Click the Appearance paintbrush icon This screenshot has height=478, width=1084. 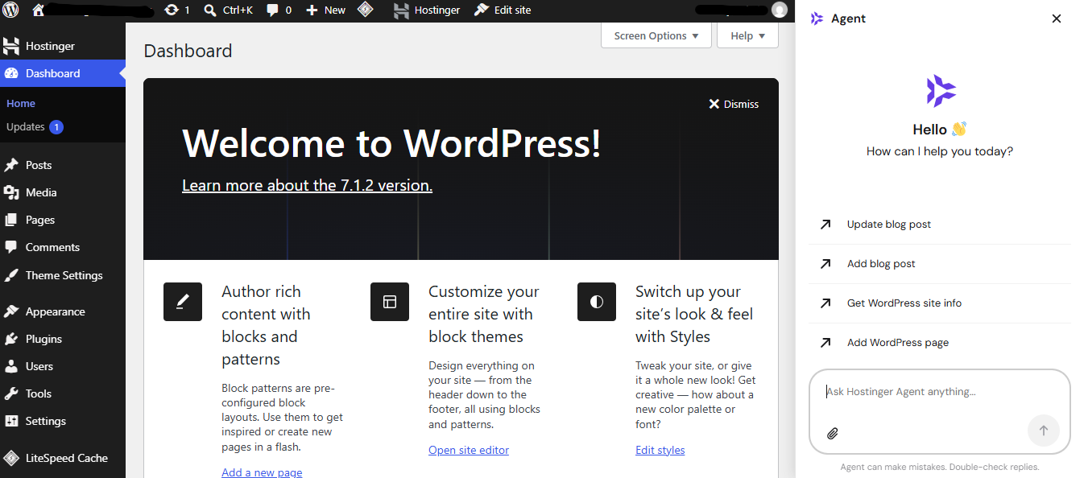coord(11,311)
